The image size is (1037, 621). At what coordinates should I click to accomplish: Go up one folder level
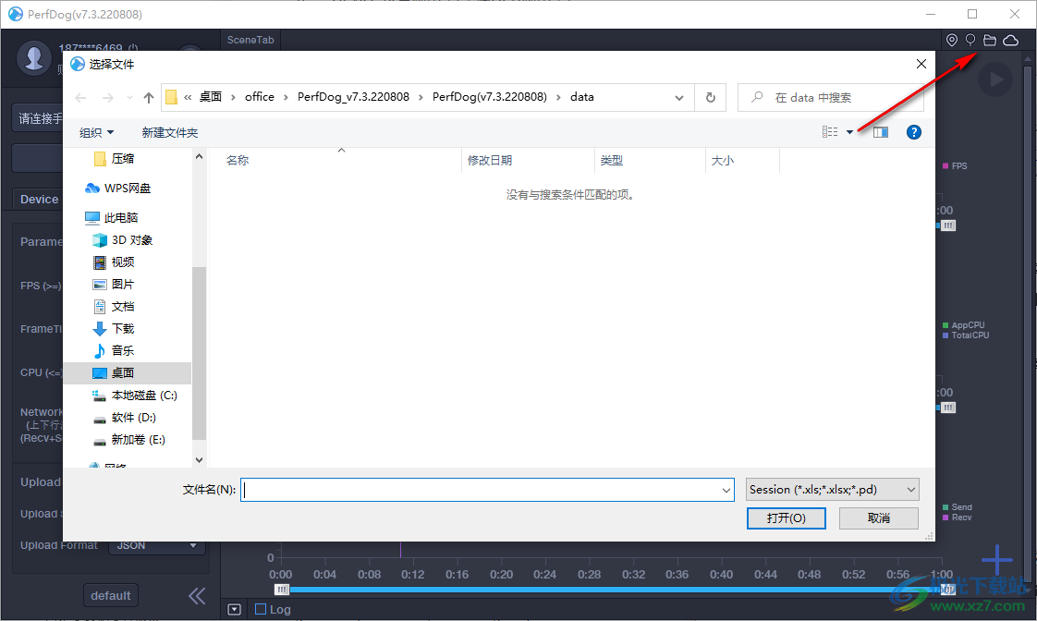coord(149,98)
